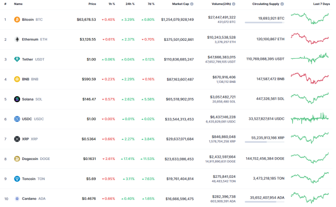The image size is (336, 207).
Task: Click XRP price $0.5364
Action: point(88,139)
